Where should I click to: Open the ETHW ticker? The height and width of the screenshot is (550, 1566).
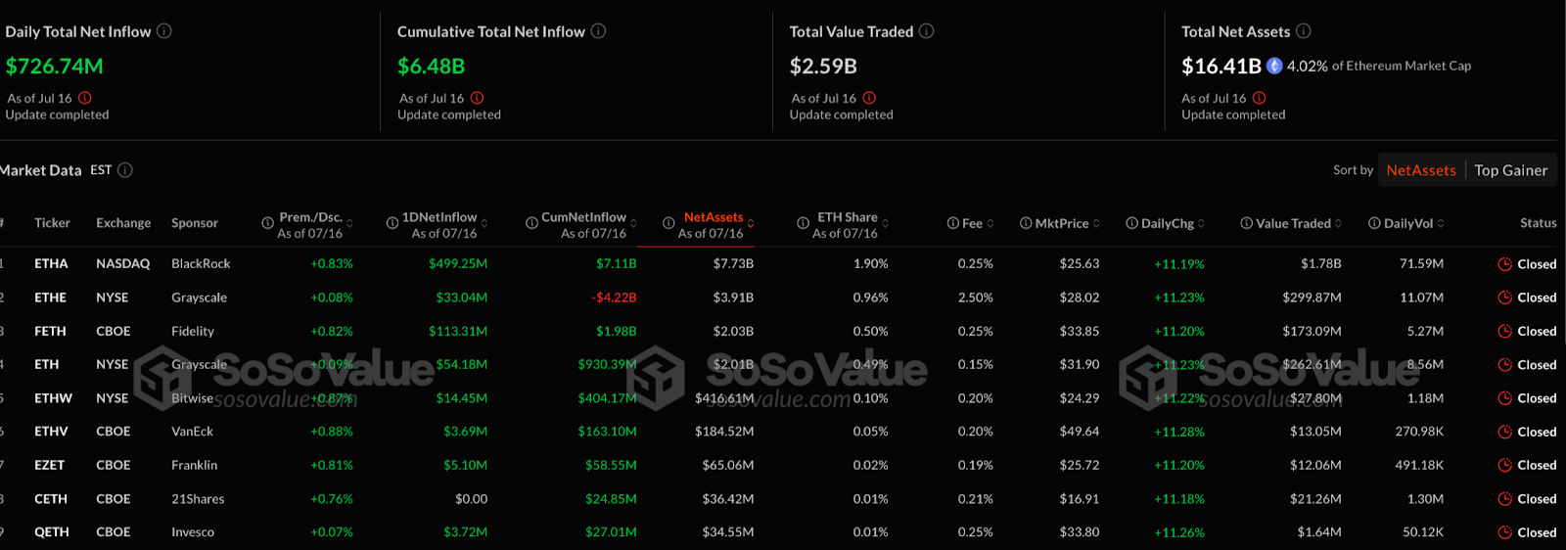click(x=54, y=398)
